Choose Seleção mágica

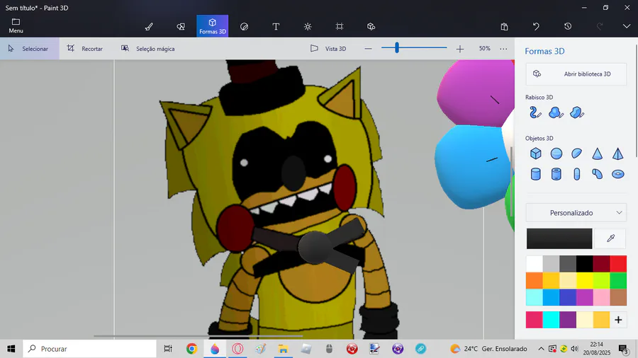147,49
